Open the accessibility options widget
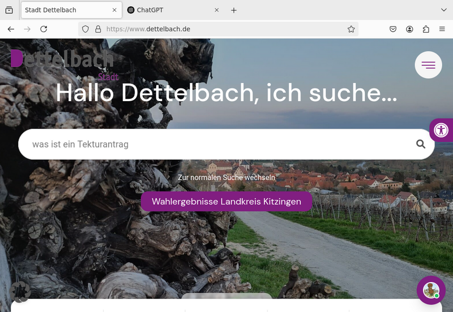453x312 pixels. click(x=441, y=130)
